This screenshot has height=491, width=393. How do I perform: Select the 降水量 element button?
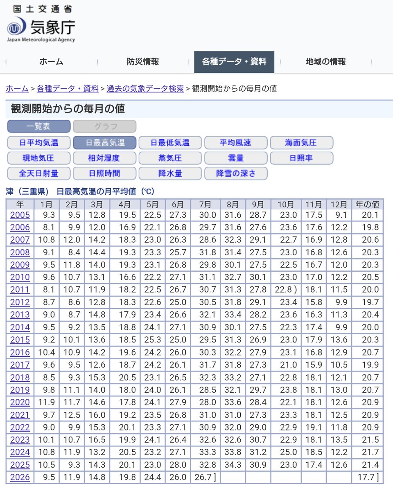click(x=170, y=173)
